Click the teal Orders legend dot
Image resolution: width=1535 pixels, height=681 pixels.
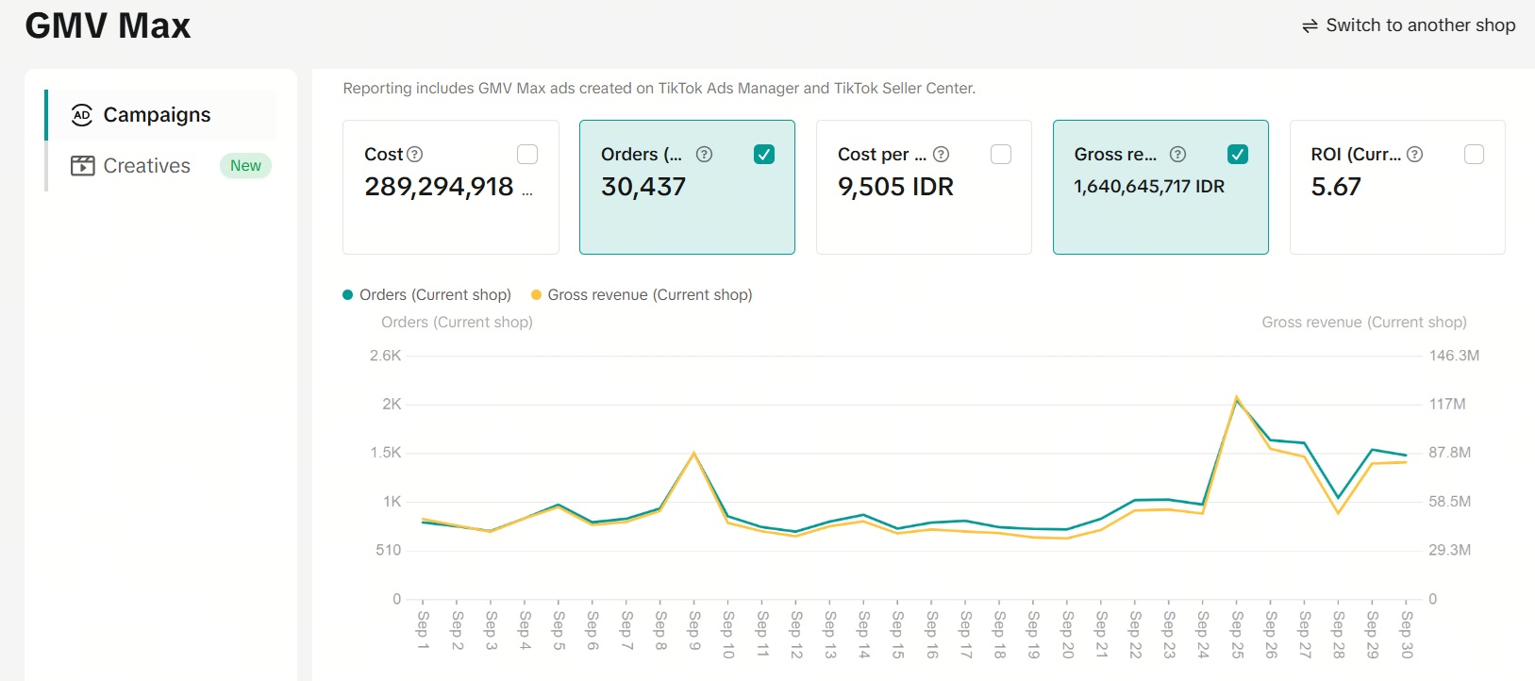click(x=347, y=295)
